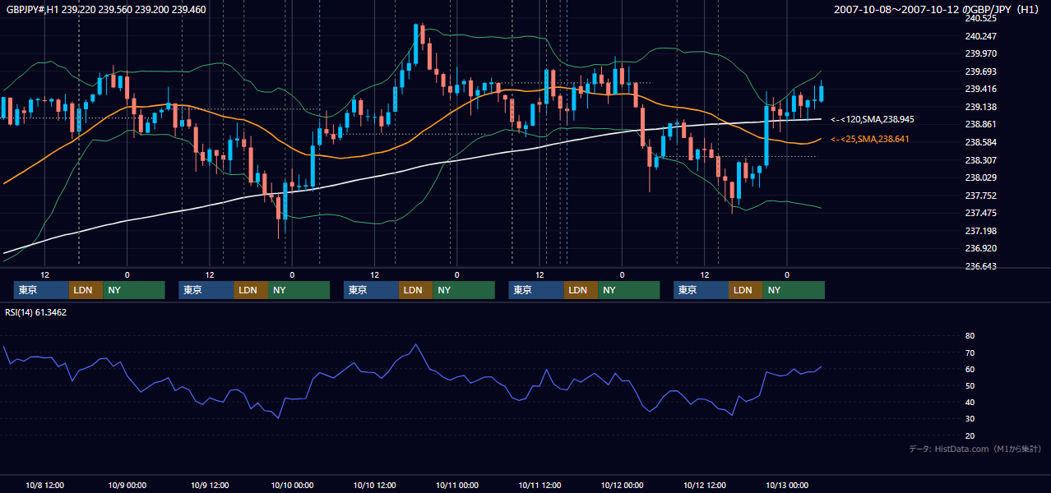1051x493 pixels.
Task: Select the RSI(14) 61.3462 indicator label
Action: [x=36, y=312]
